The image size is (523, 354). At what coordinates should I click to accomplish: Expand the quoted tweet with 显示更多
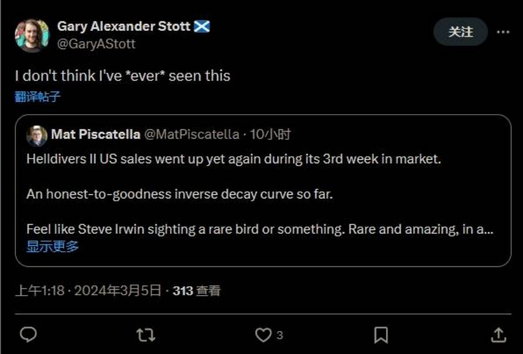53,246
